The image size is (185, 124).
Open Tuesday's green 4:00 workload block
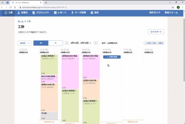(70, 106)
